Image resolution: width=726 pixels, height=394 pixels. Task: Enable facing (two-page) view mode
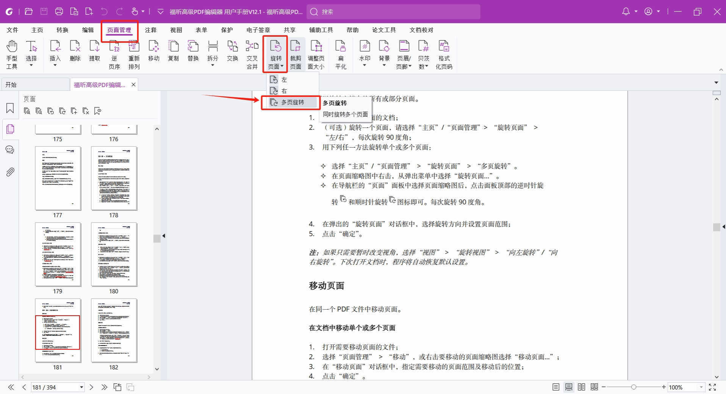click(581, 387)
